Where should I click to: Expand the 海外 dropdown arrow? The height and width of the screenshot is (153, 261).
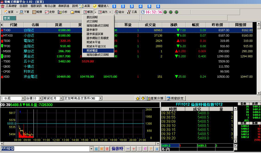110,12
